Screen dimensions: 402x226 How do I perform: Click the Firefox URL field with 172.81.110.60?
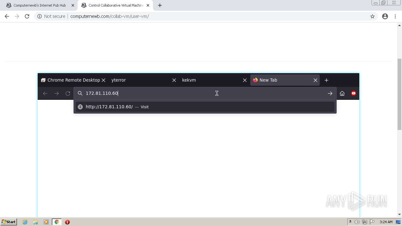pos(205,93)
